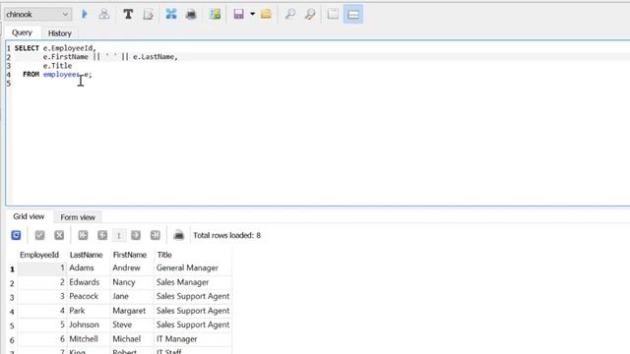Select the Michael first name cell
630x354 pixels.
(x=132, y=339)
